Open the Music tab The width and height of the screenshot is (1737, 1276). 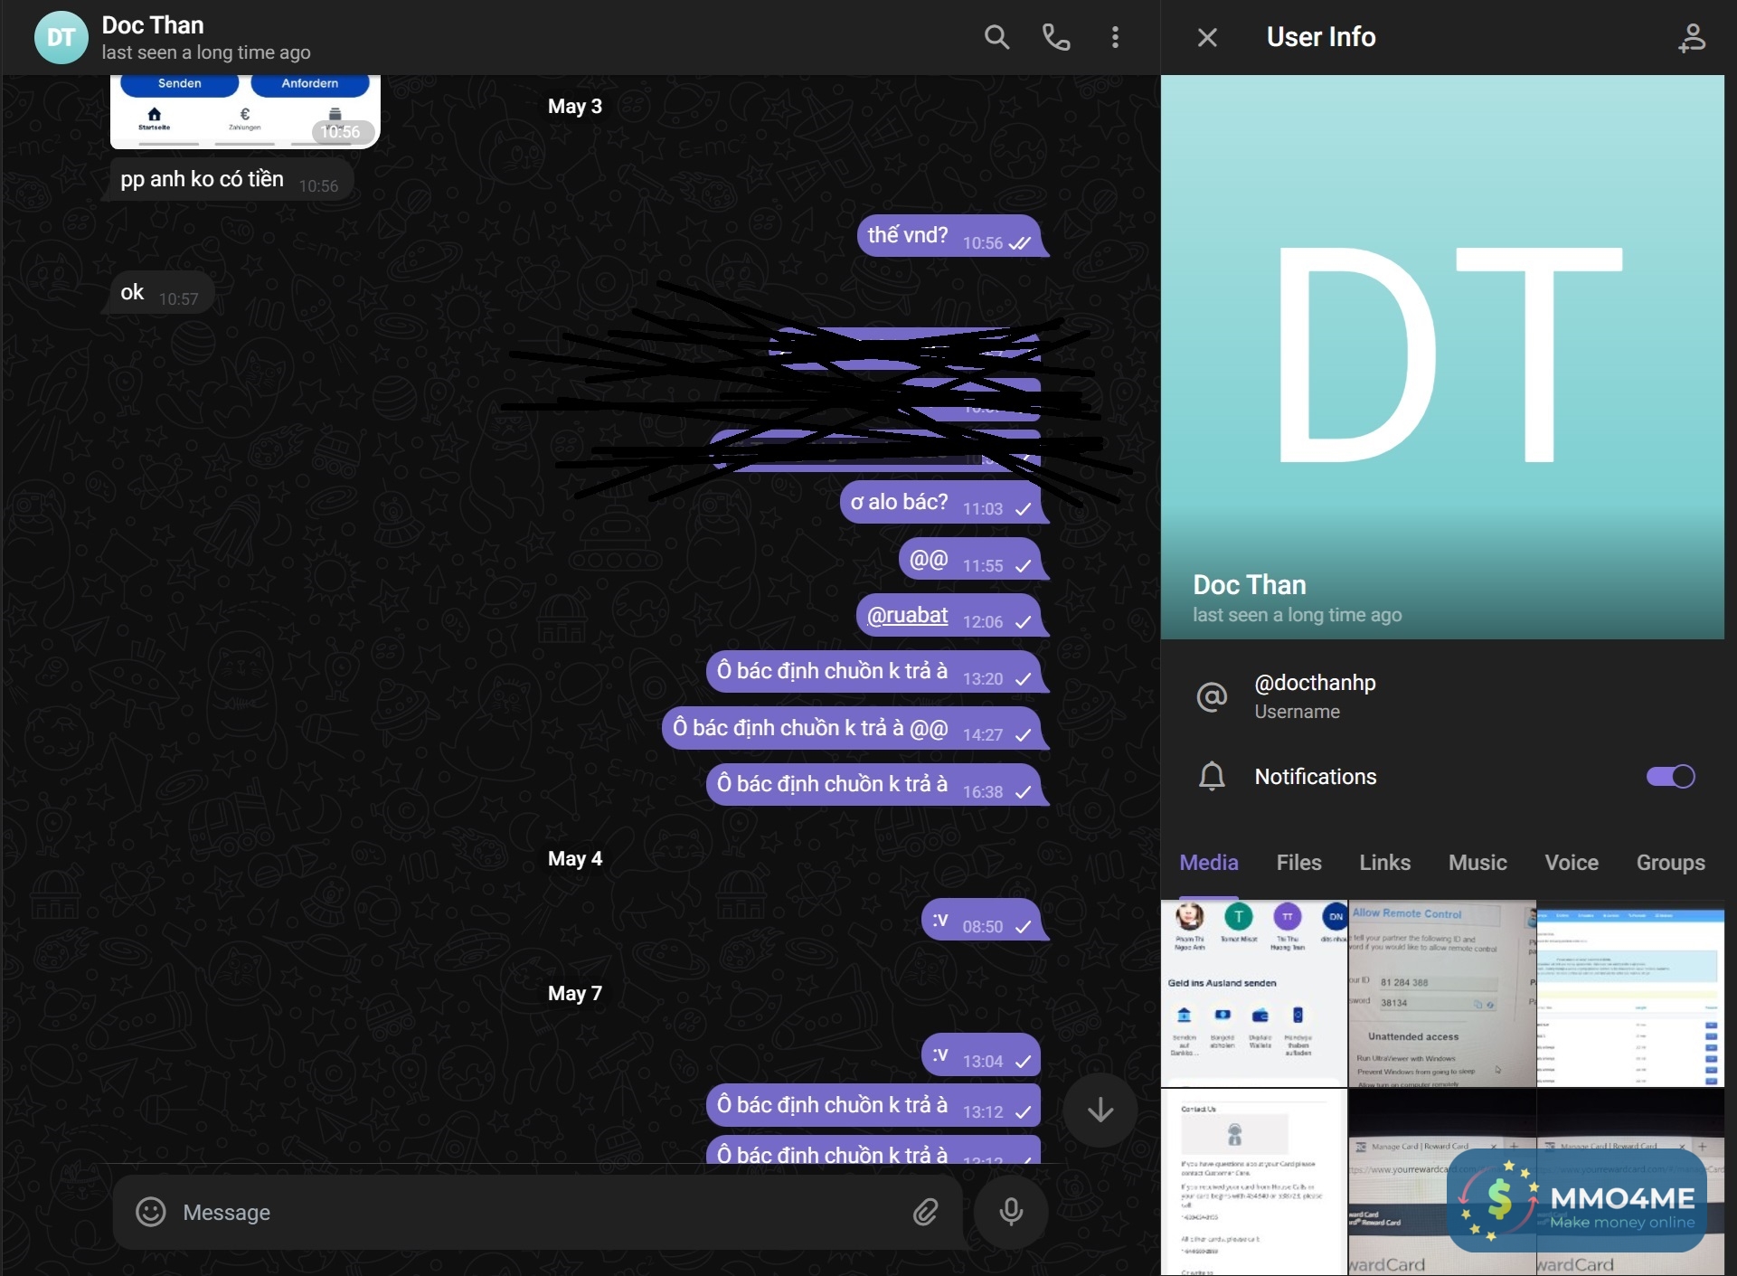point(1477,863)
